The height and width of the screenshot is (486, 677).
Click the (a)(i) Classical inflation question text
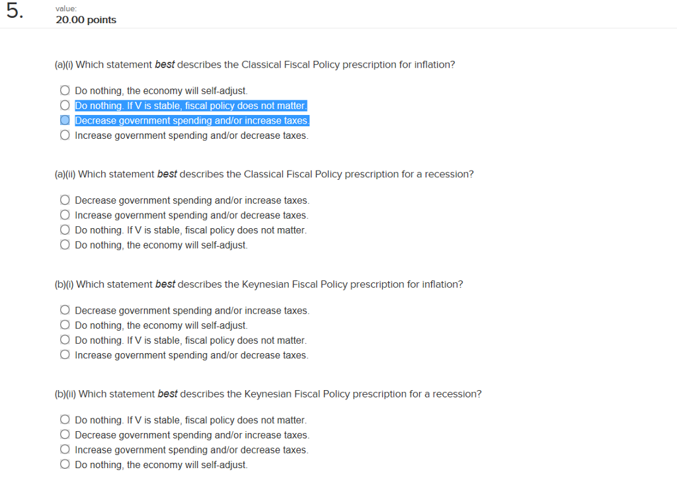coord(255,65)
